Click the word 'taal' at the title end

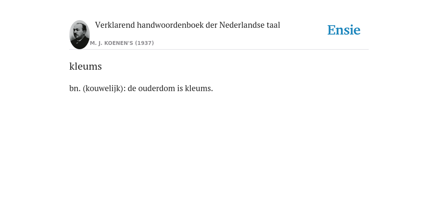[x=273, y=25]
